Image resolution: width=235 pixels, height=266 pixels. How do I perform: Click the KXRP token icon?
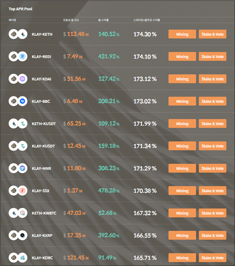tap(22, 235)
